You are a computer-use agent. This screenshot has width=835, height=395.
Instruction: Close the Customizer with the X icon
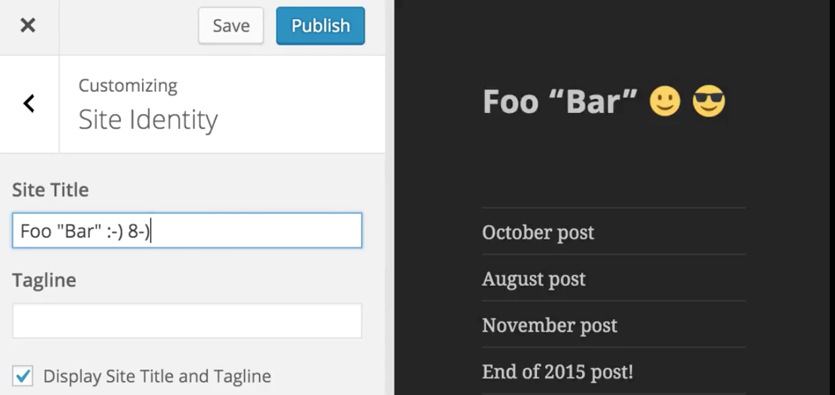(x=28, y=25)
